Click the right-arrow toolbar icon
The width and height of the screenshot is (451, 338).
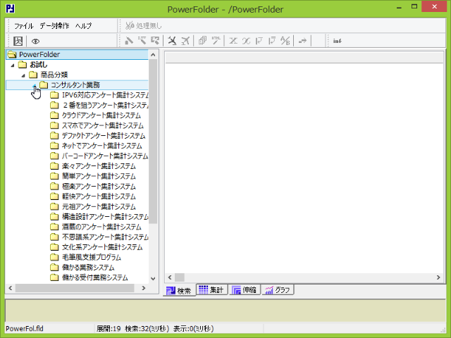click(x=302, y=41)
